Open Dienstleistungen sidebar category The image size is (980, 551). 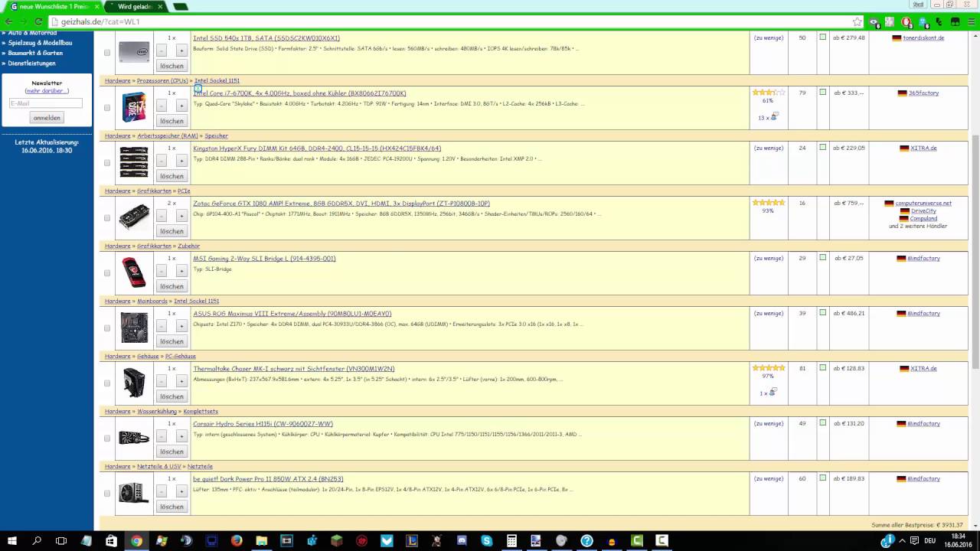pos(32,64)
